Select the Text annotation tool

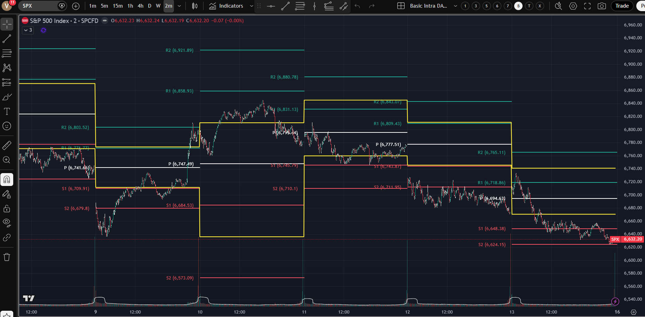(x=7, y=112)
